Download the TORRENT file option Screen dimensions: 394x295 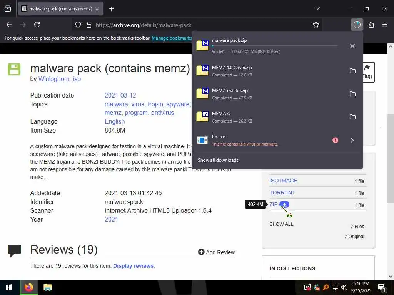pyautogui.click(x=282, y=192)
